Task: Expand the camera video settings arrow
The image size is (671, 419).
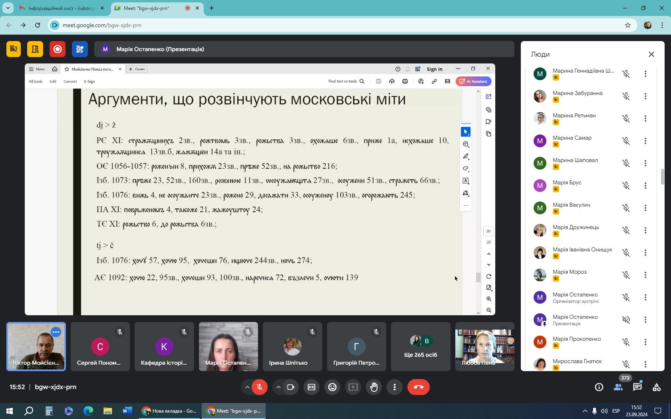Action: point(278,387)
